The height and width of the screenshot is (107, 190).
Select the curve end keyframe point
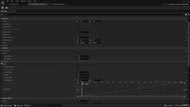pos(180,83)
